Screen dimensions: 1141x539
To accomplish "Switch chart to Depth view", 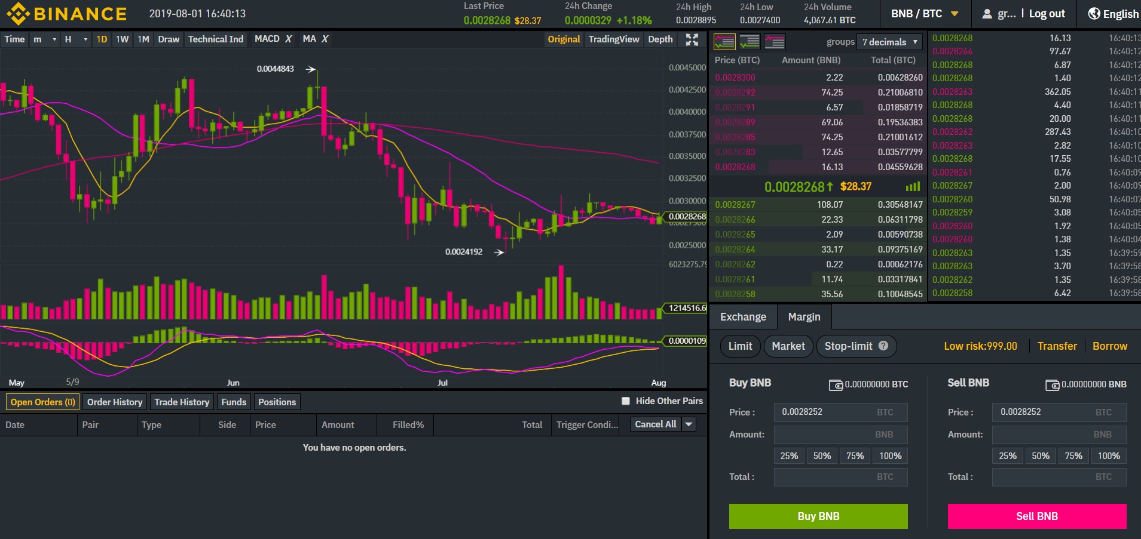I will tap(660, 39).
